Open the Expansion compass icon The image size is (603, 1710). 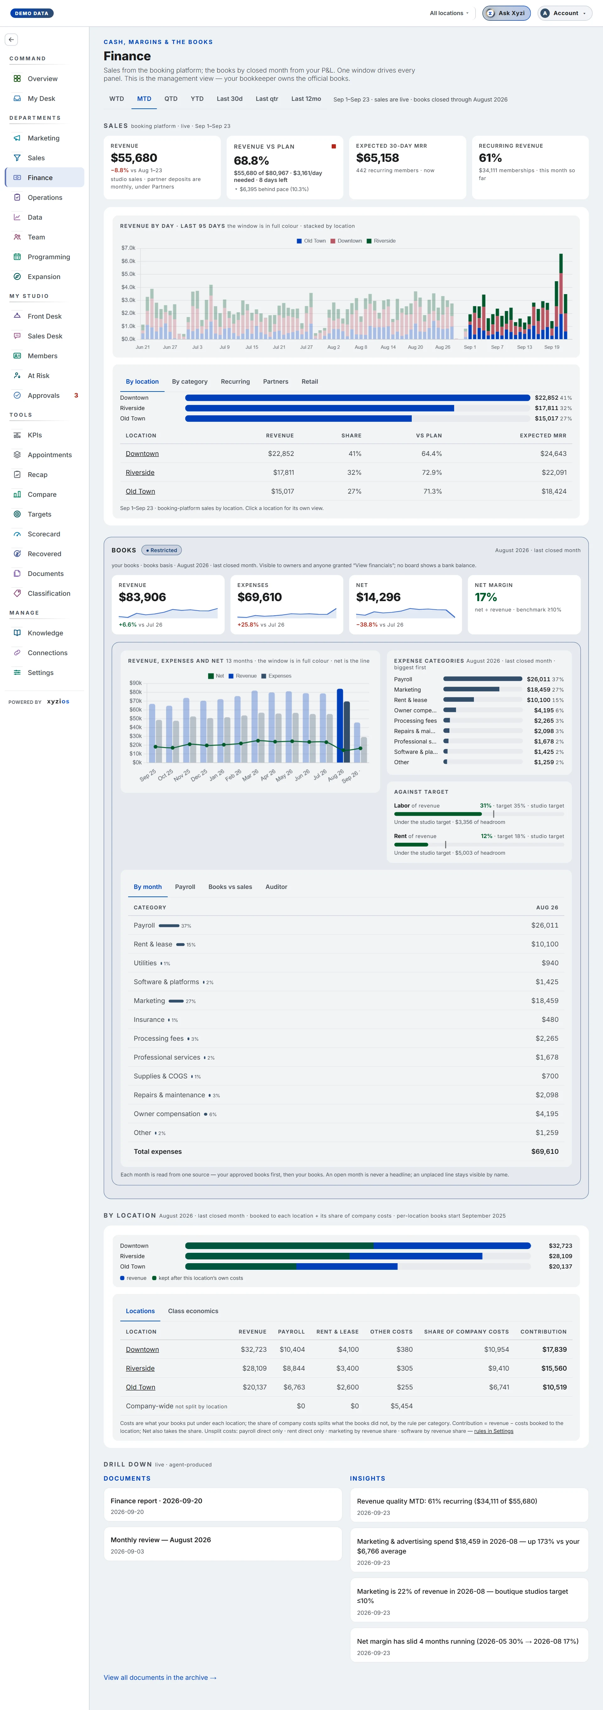point(17,277)
